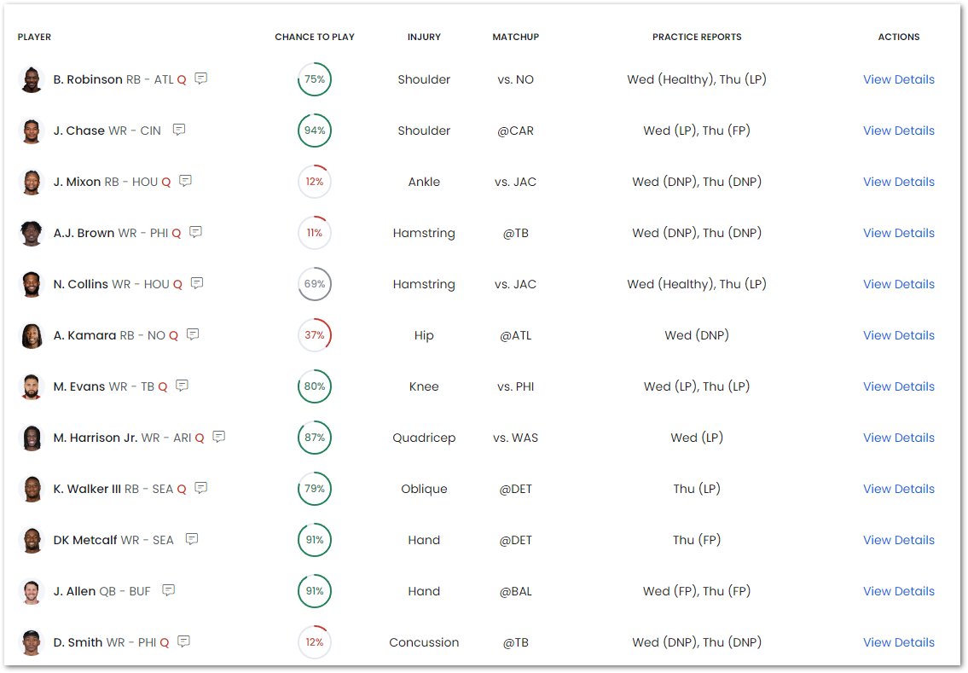Open comment icon next to D. Smith
Viewport: 968px width, 673px height.
[x=183, y=641]
